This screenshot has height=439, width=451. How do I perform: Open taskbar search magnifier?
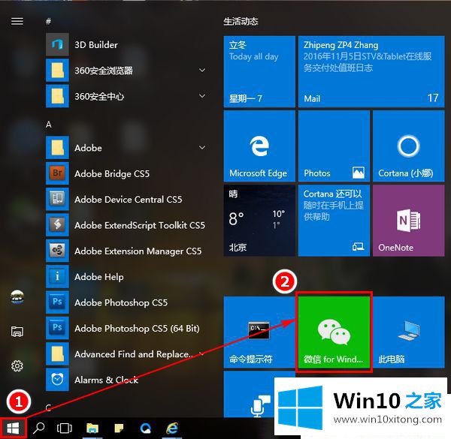(x=38, y=428)
